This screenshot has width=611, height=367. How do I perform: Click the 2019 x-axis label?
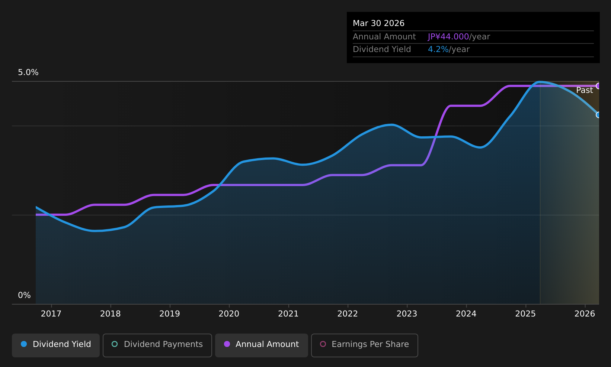click(170, 314)
